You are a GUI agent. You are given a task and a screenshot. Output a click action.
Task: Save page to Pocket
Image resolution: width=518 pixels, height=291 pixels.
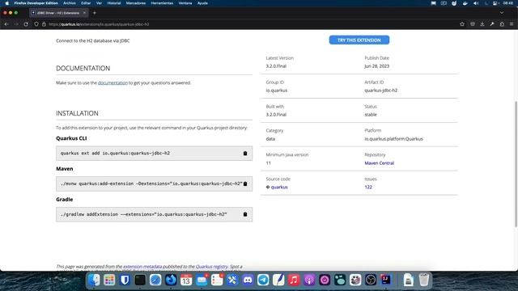pyautogui.click(x=473, y=24)
